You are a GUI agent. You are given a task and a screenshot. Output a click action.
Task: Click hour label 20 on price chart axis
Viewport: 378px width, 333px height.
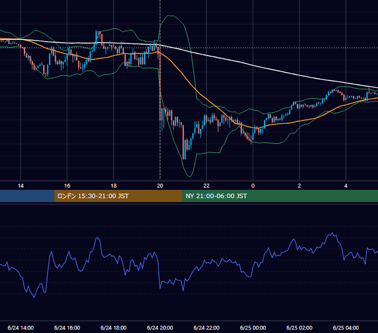click(160, 186)
